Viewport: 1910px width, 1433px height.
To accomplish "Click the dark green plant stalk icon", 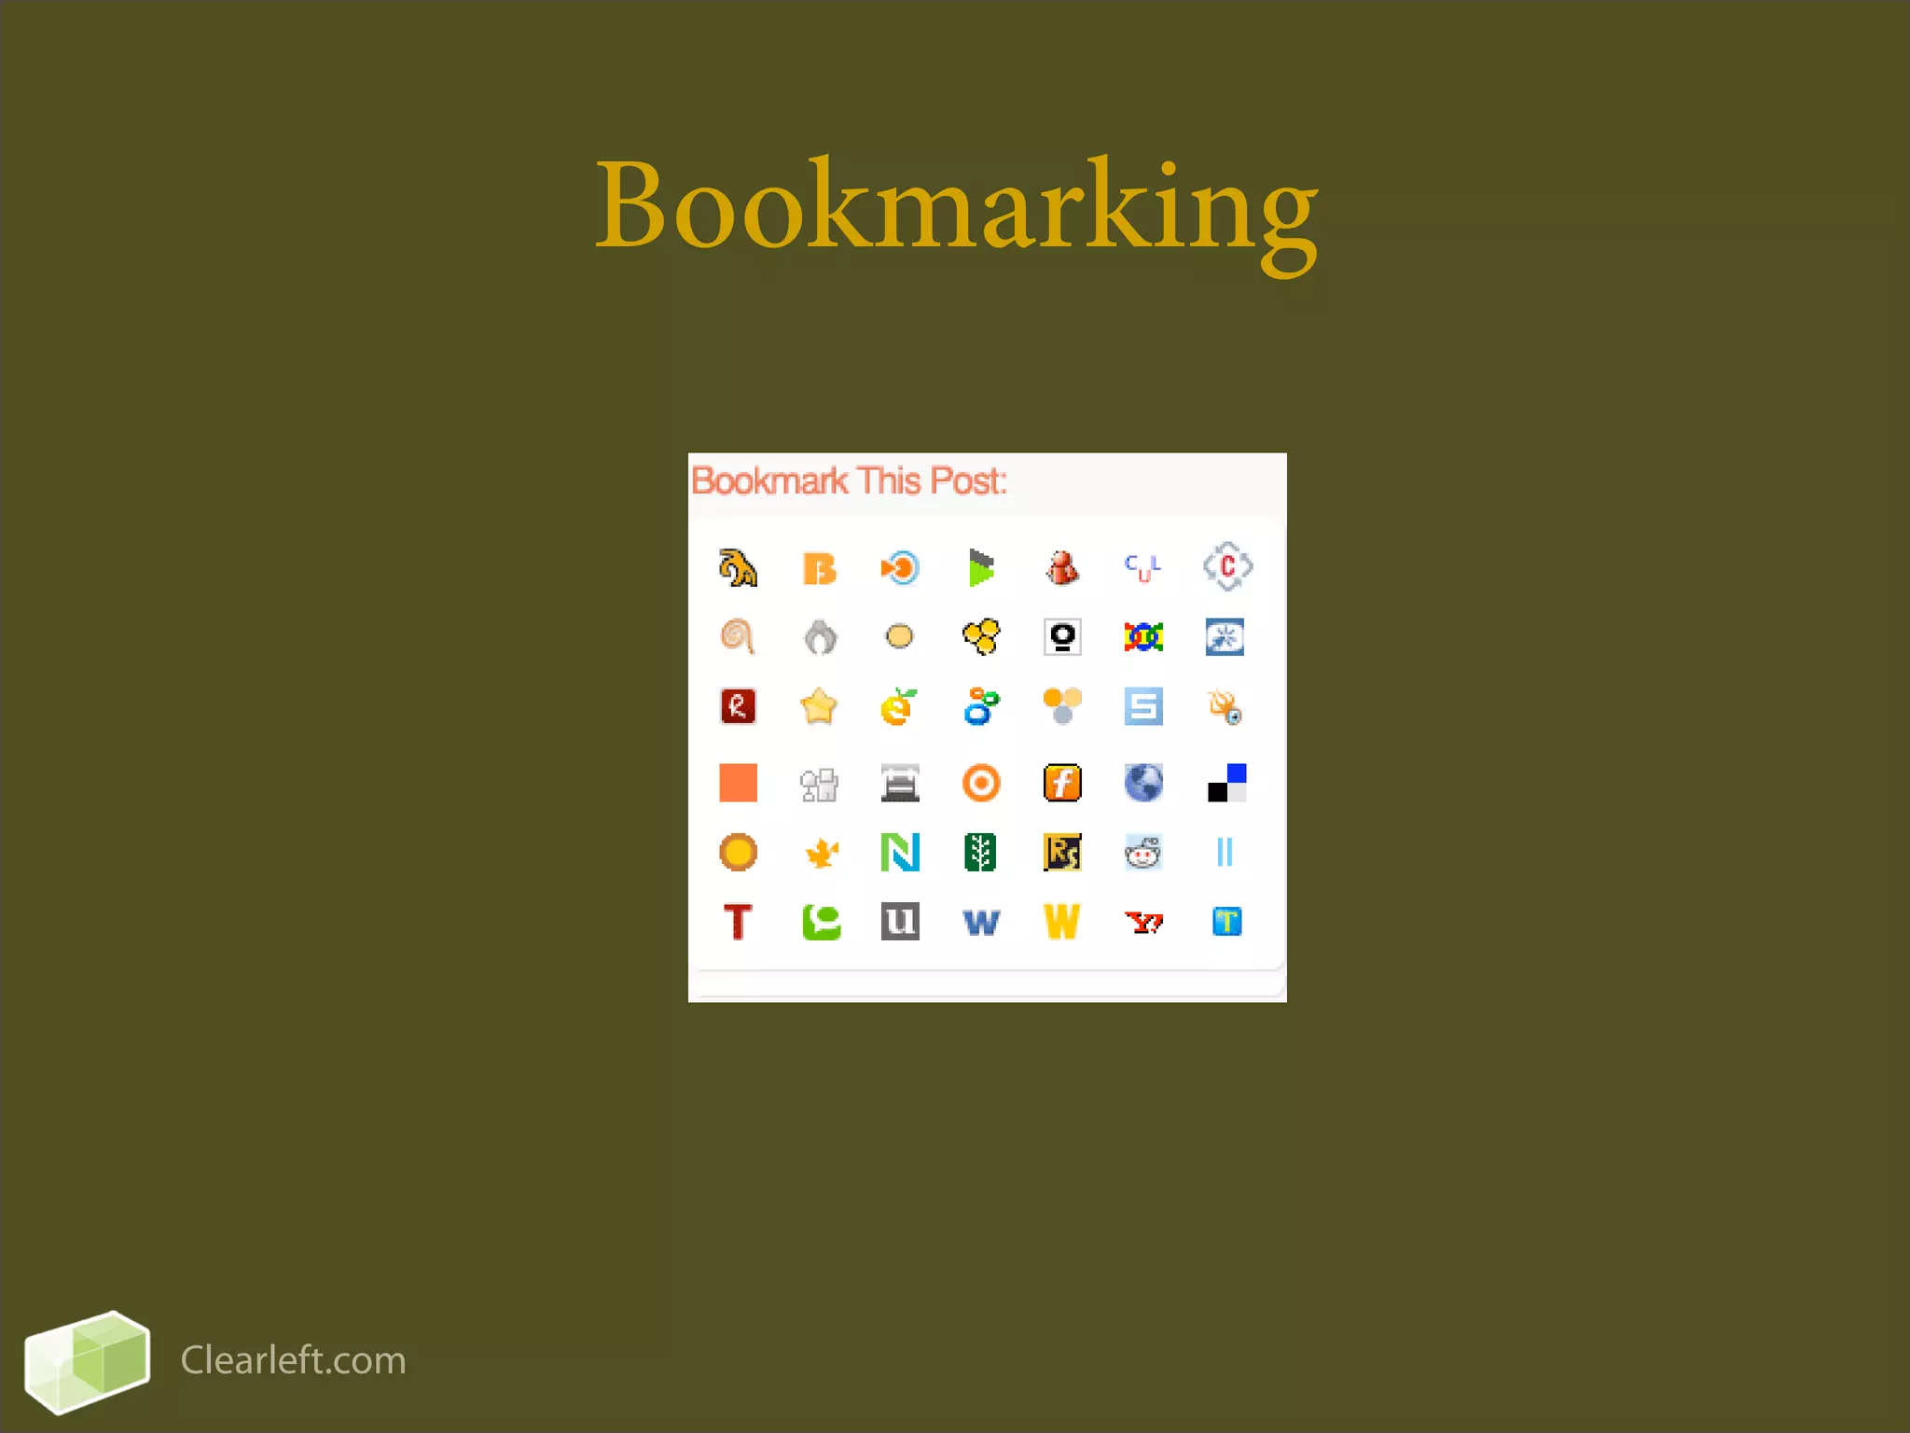I will [x=980, y=852].
